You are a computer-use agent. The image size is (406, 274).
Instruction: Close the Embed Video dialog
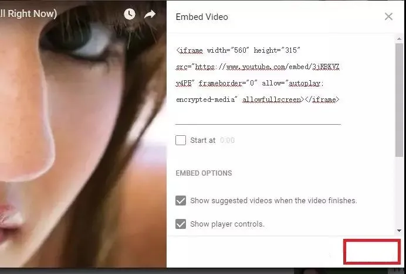point(388,16)
